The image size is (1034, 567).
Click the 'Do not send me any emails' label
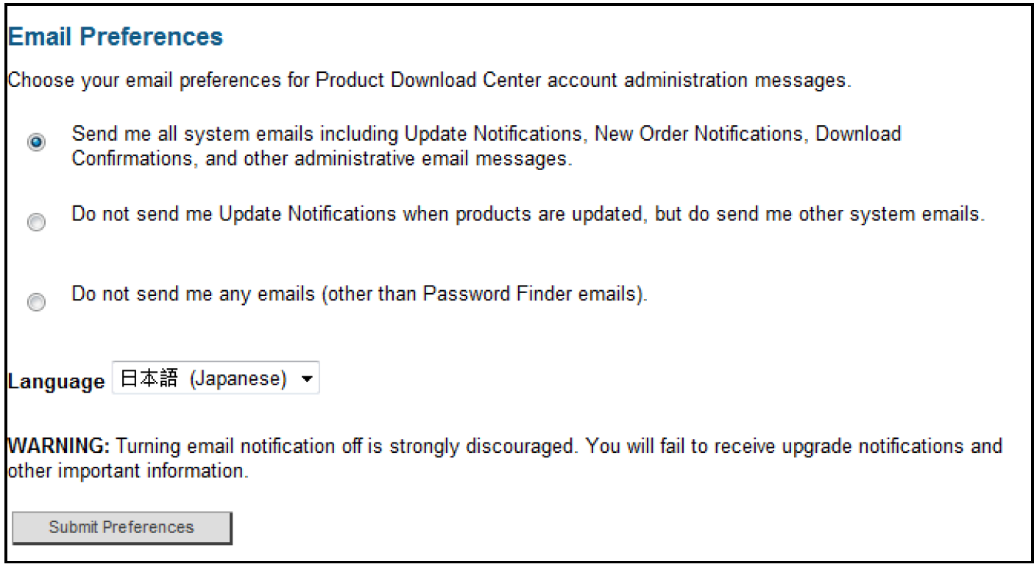click(359, 294)
